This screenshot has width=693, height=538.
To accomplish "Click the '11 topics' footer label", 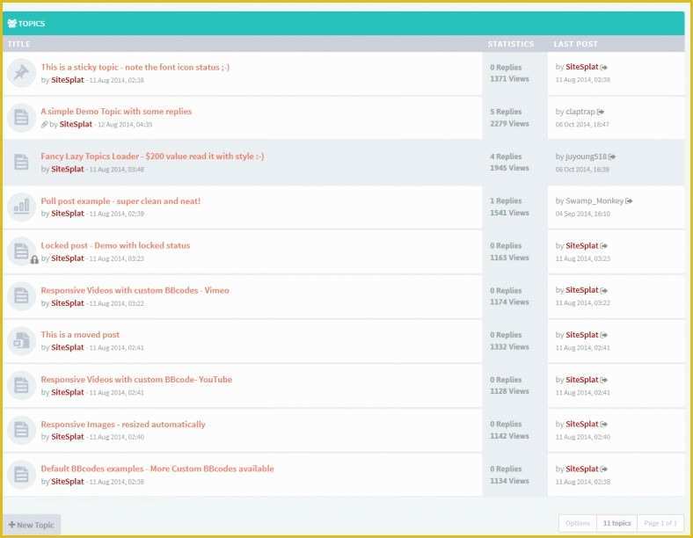I will tap(617, 523).
